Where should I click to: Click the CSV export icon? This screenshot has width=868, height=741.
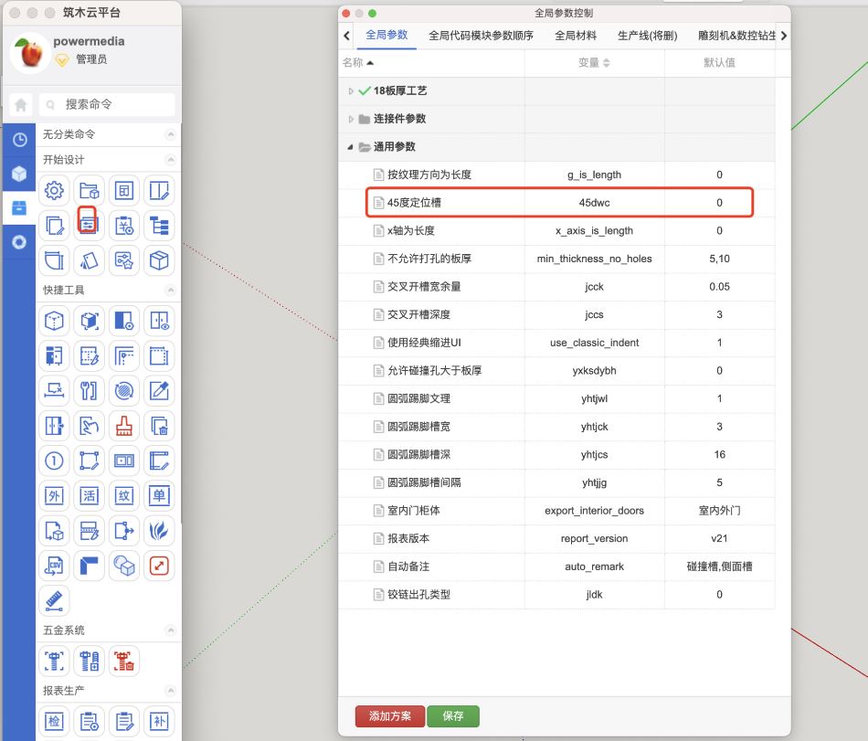click(55, 566)
